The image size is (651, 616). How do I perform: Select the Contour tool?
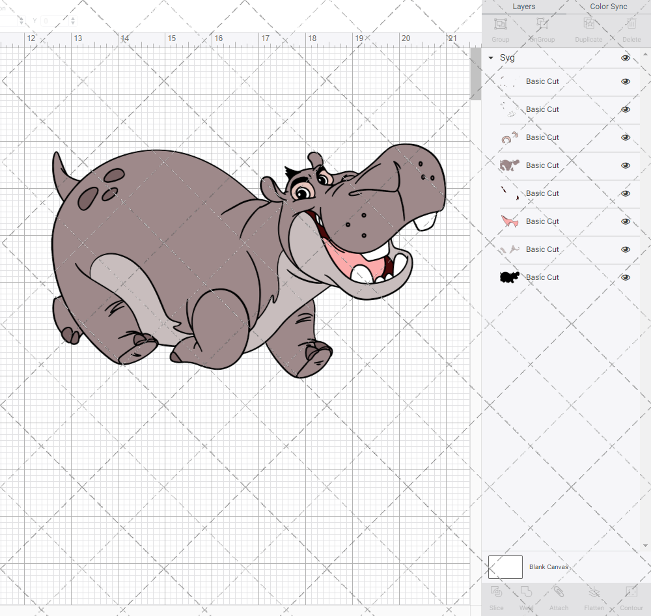[631, 591]
